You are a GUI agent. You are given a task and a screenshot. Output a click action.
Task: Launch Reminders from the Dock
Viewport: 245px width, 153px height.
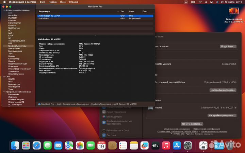(123, 146)
